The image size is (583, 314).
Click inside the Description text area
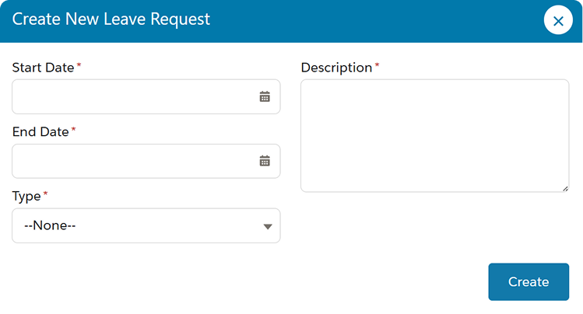point(434,135)
